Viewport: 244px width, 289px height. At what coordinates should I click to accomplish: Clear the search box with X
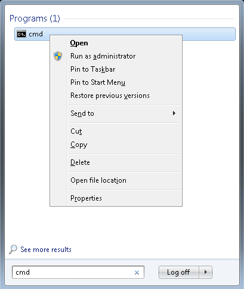pos(137,272)
